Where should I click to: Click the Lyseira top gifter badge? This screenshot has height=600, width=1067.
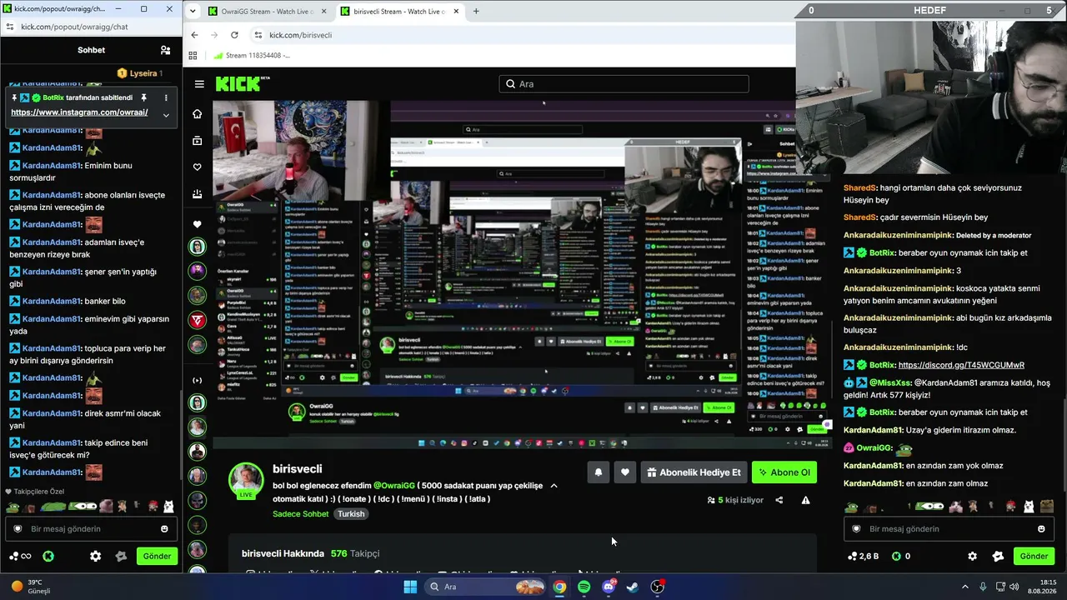[x=139, y=73]
